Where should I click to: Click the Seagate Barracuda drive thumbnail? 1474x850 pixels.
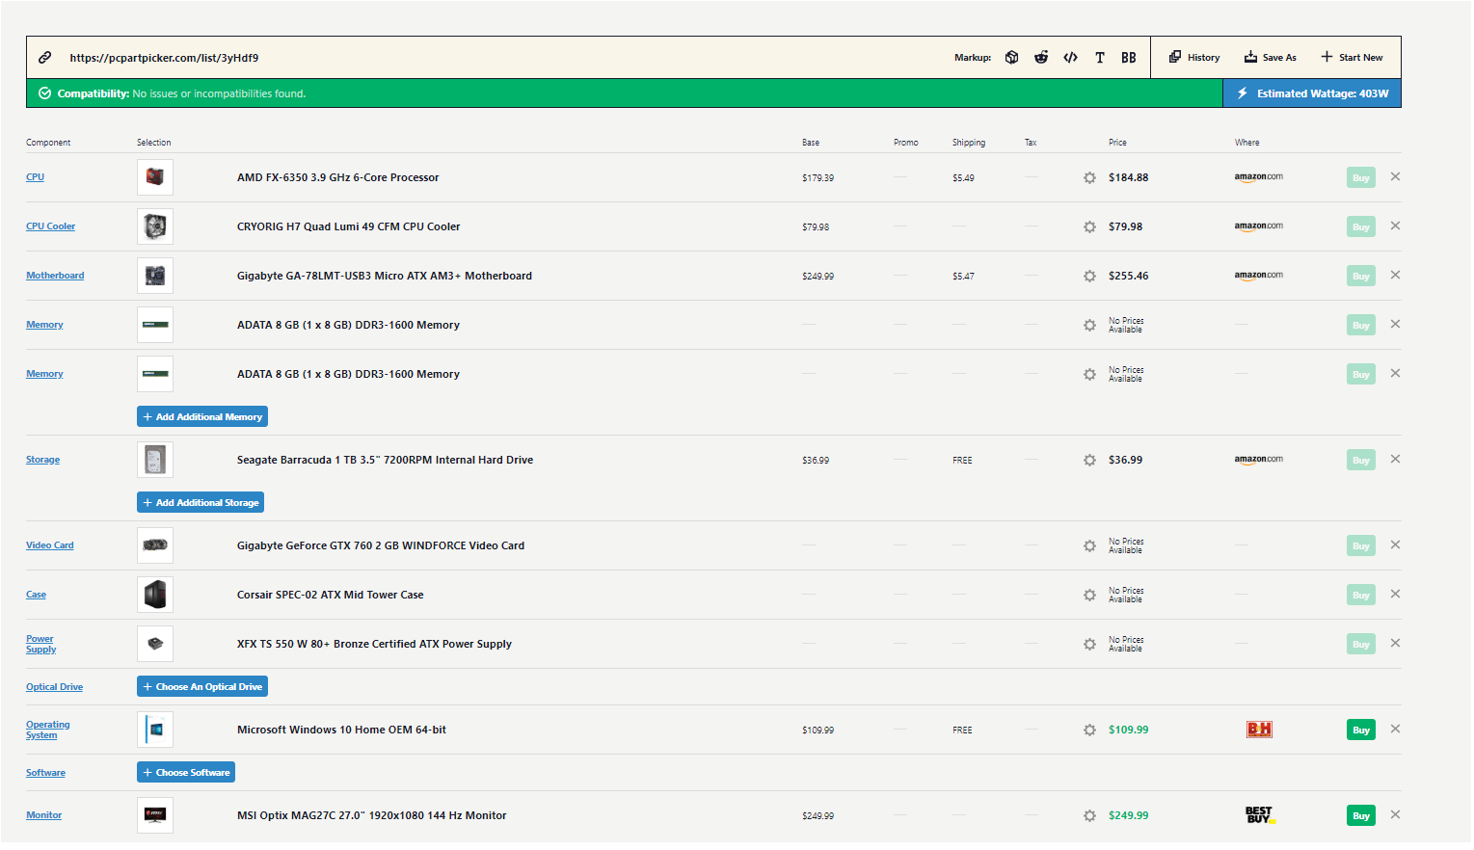click(x=155, y=460)
